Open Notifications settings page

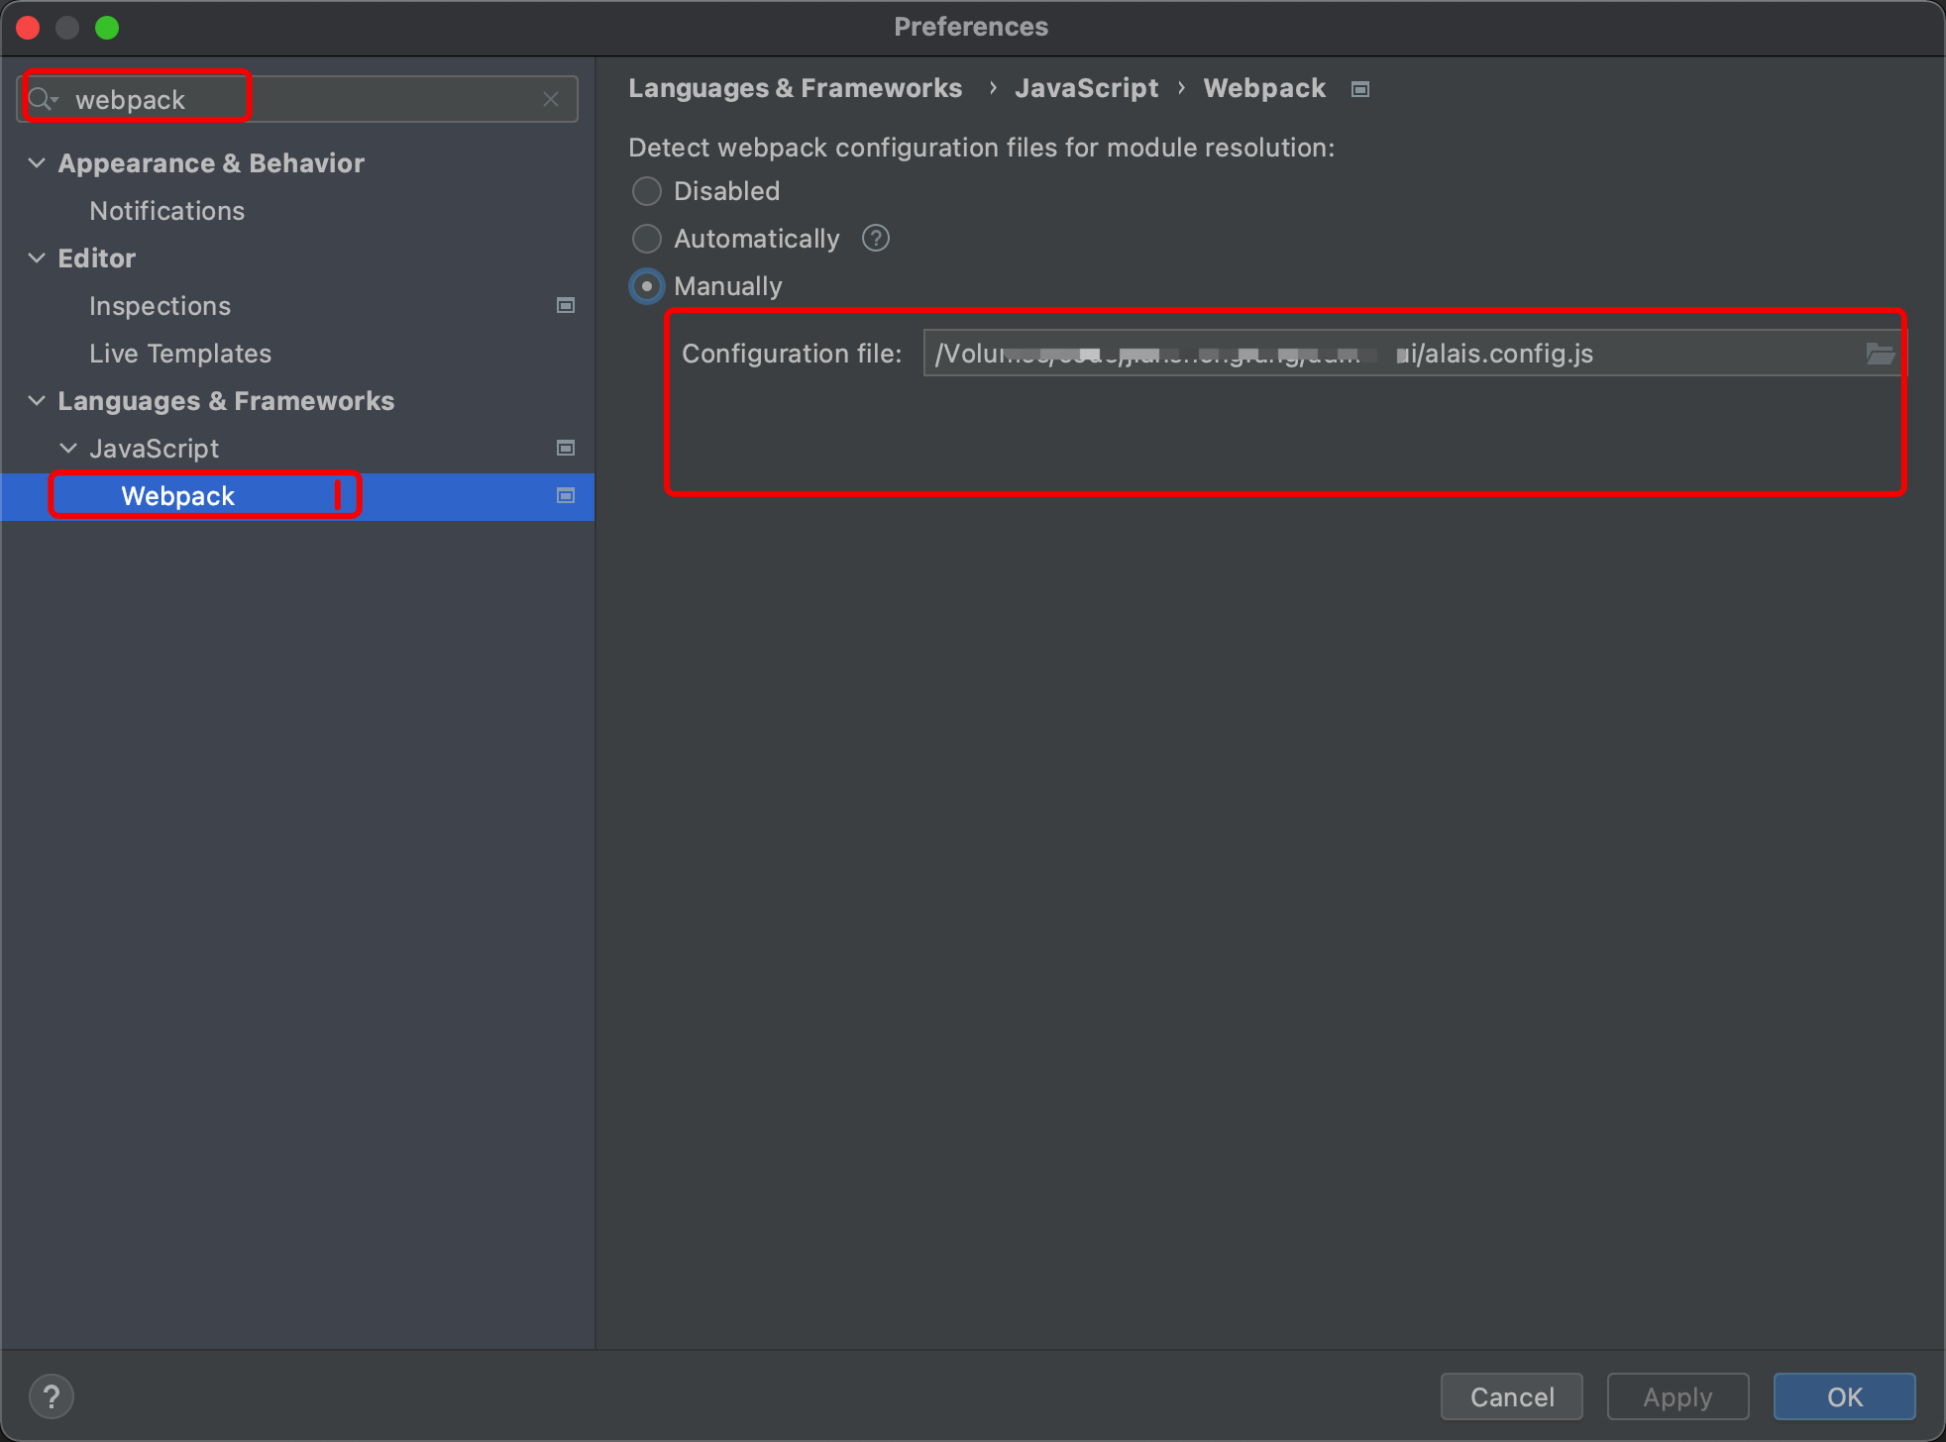point(166,211)
